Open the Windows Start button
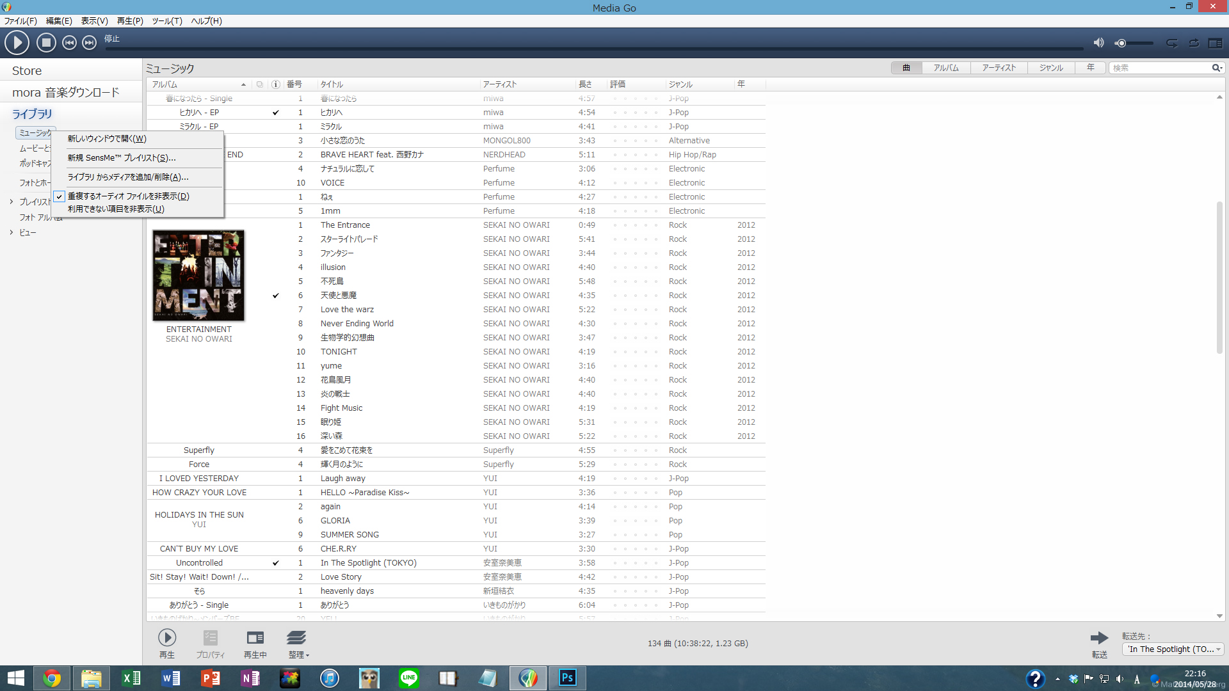 point(15,678)
